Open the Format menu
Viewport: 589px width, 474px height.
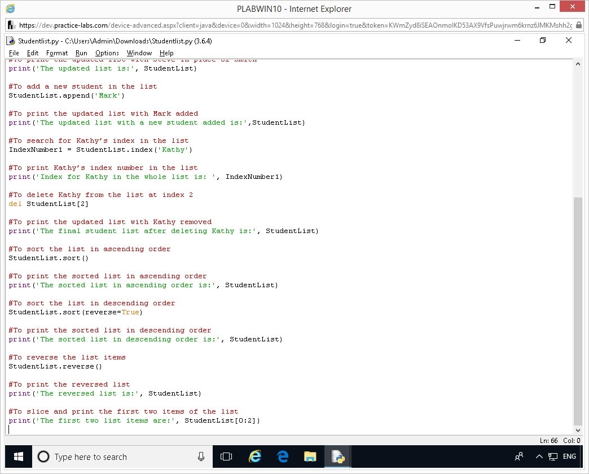coord(57,53)
